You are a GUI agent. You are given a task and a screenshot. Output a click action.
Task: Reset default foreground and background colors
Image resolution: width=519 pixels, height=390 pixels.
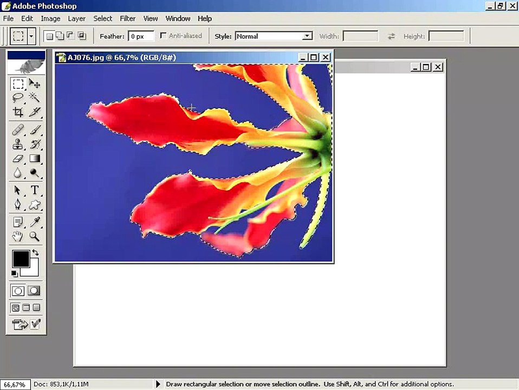coord(14,274)
